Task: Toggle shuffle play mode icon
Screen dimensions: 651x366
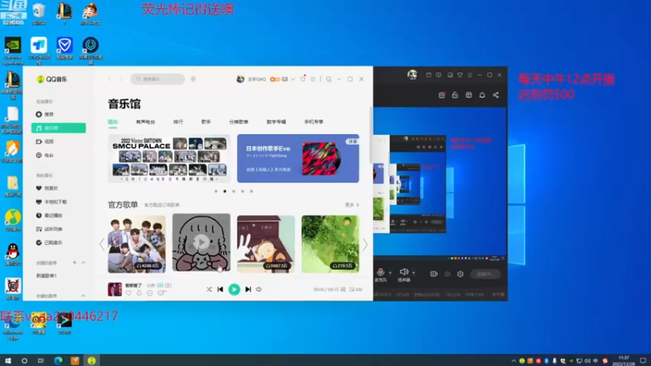Action: [209, 290]
